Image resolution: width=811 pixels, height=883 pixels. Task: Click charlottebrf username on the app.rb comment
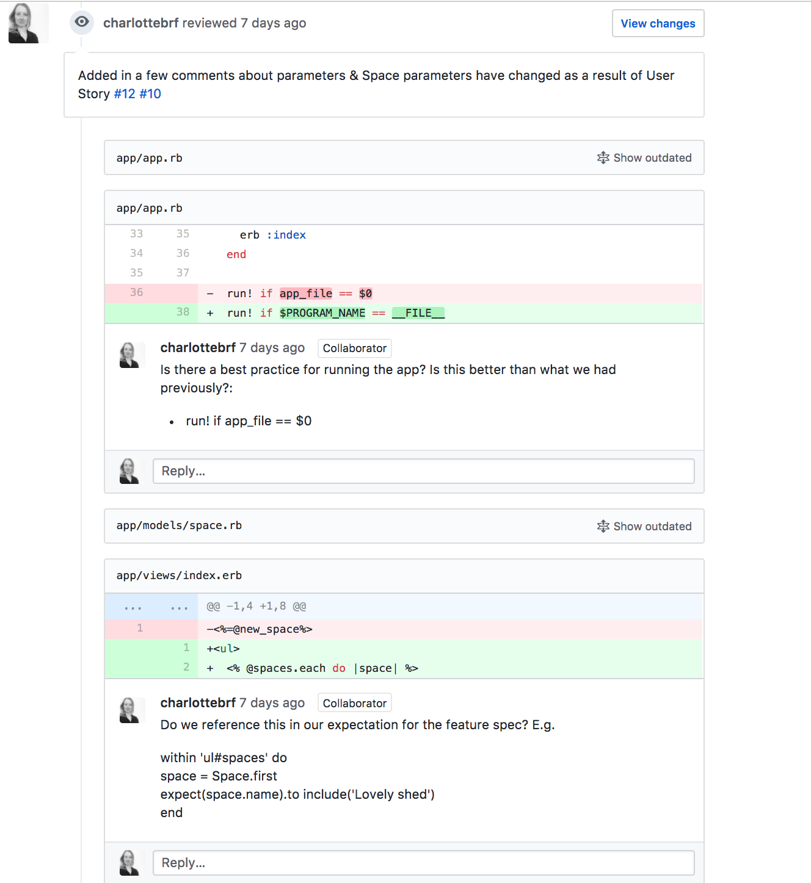click(x=198, y=348)
